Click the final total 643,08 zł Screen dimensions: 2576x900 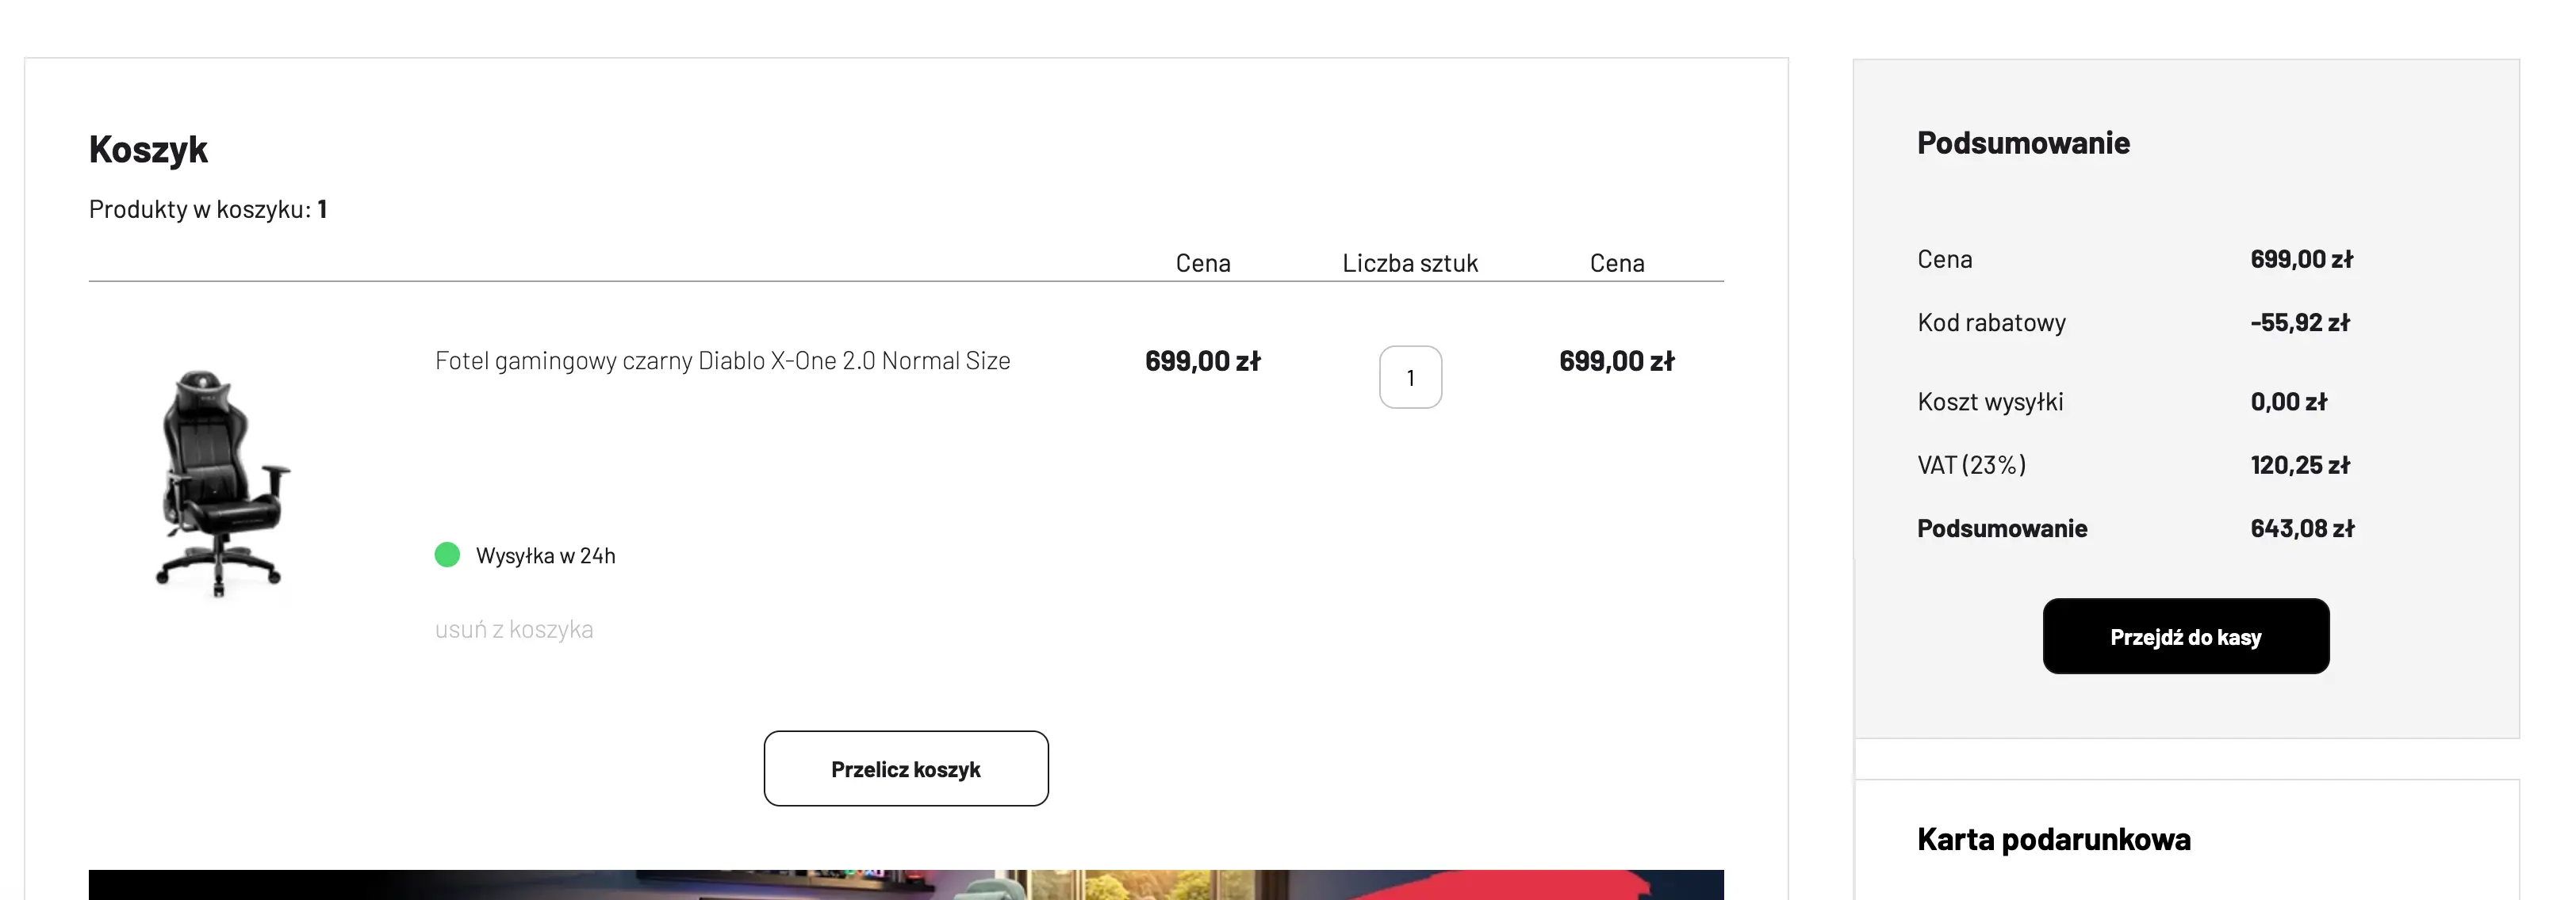[2301, 528]
